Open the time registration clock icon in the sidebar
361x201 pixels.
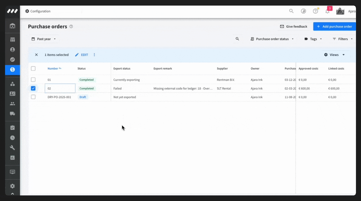(12, 138)
